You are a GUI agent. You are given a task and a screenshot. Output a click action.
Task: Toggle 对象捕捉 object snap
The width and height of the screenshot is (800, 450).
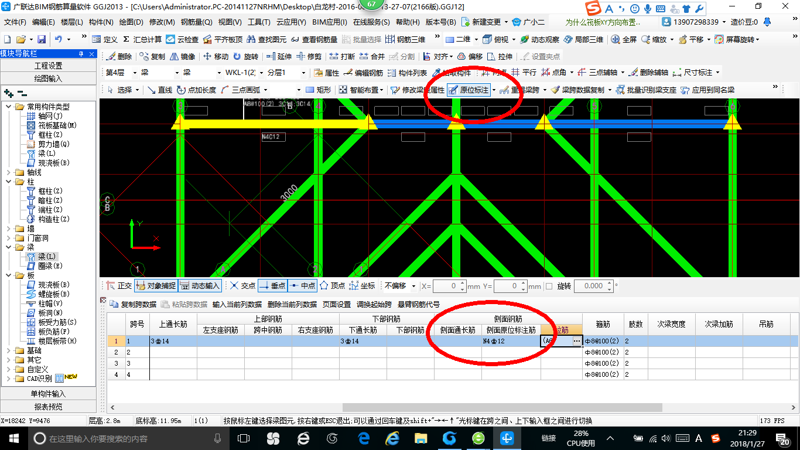pos(156,286)
